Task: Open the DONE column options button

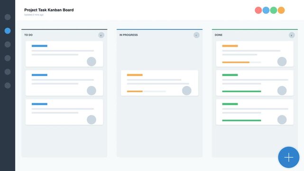Action: pyautogui.click(x=292, y=35)
